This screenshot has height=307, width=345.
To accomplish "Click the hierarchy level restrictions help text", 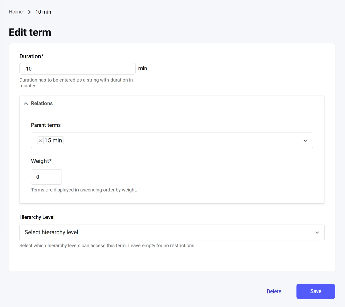I will click(x=107, y=246).
